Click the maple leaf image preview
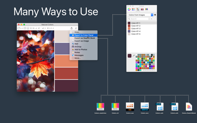 point(36,61)
